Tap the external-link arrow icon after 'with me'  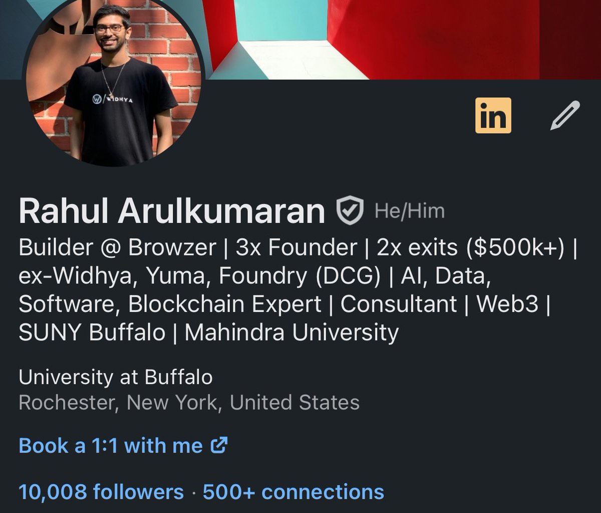click(218, 444)
